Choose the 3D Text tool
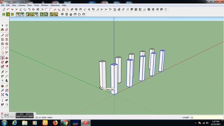The width and height of the screenshot is (224, 126). coord(7,80)
